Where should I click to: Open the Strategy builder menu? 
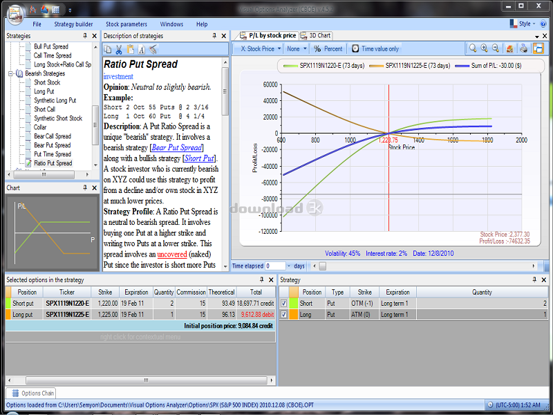tap(73, 24)
